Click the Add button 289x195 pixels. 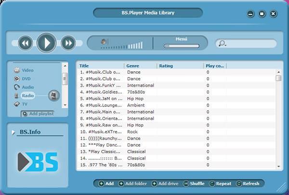[x=106, y=183]
